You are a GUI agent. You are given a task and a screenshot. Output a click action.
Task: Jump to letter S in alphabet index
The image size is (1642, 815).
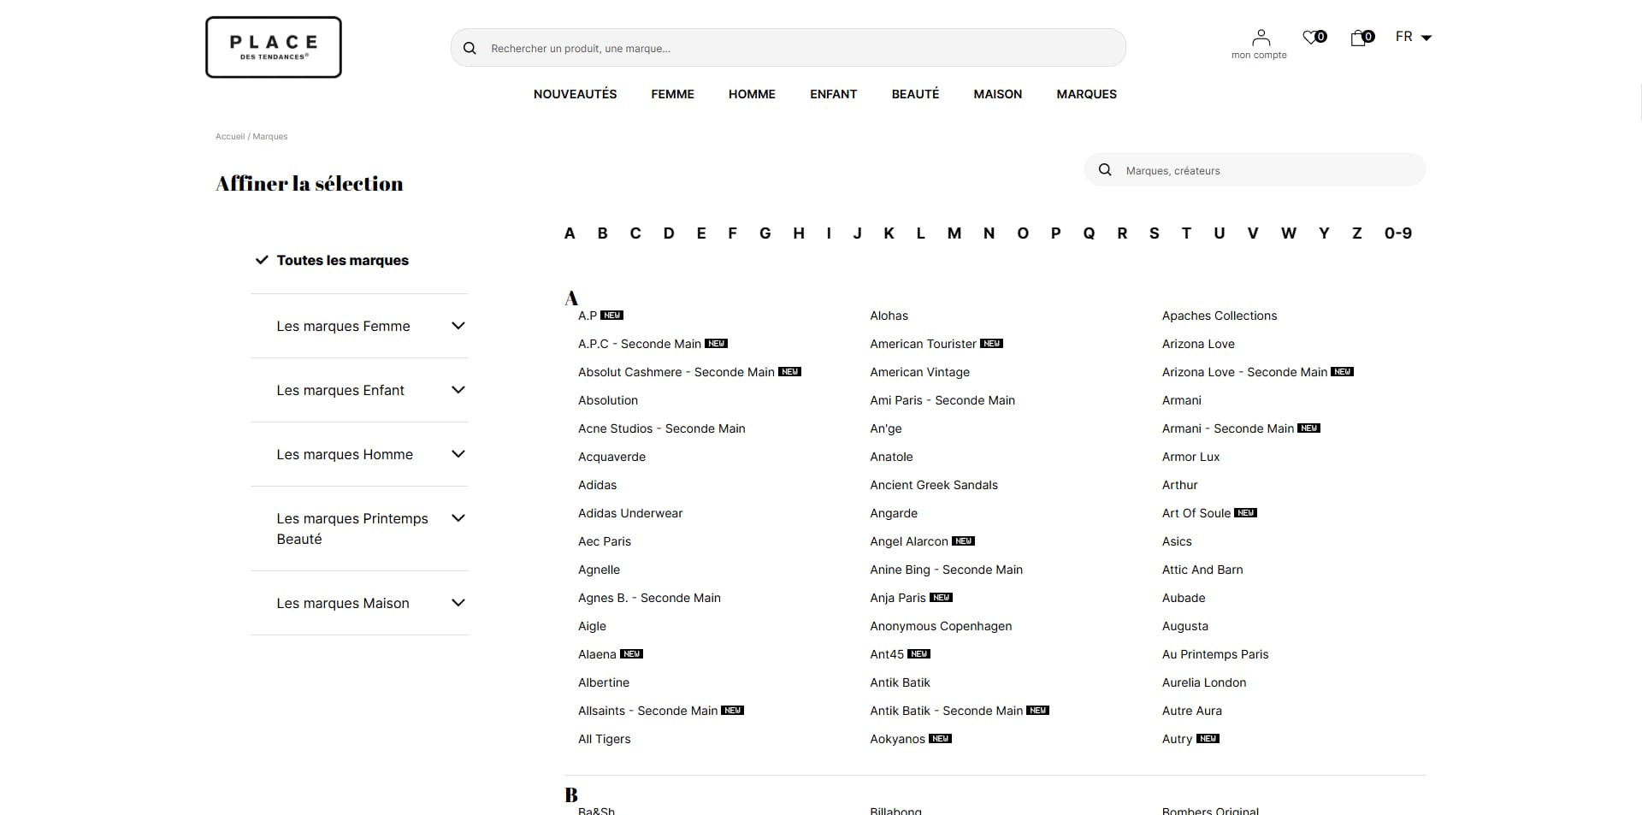tap(1154, 233)
